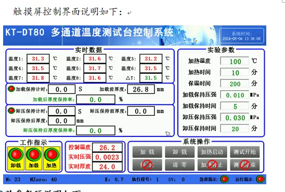This screenshot has width=285, height=192.
Task: Select the 控制温度 value 26.2
Action: tap(107, 147)
